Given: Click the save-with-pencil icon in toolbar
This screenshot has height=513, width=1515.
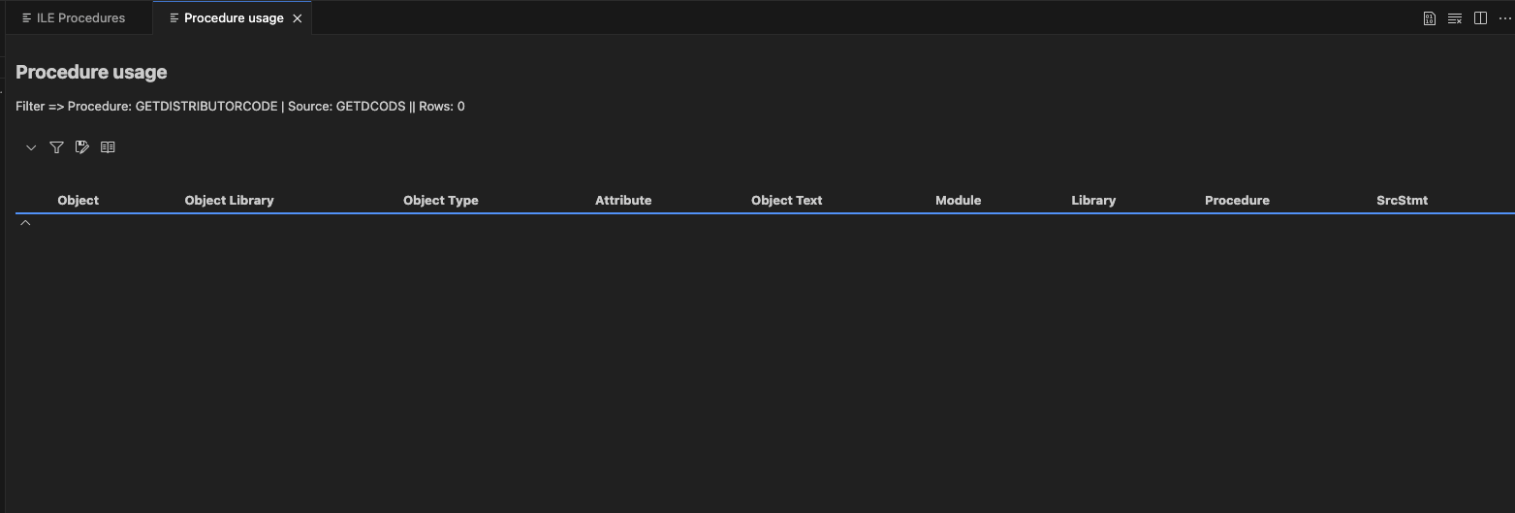Looking at the screenshot, I should (x=82, y=147).
